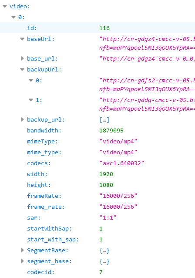This screenshot has width=195, height=278.
Task: Expand the base_url entry
Action: tap(22, 58)
